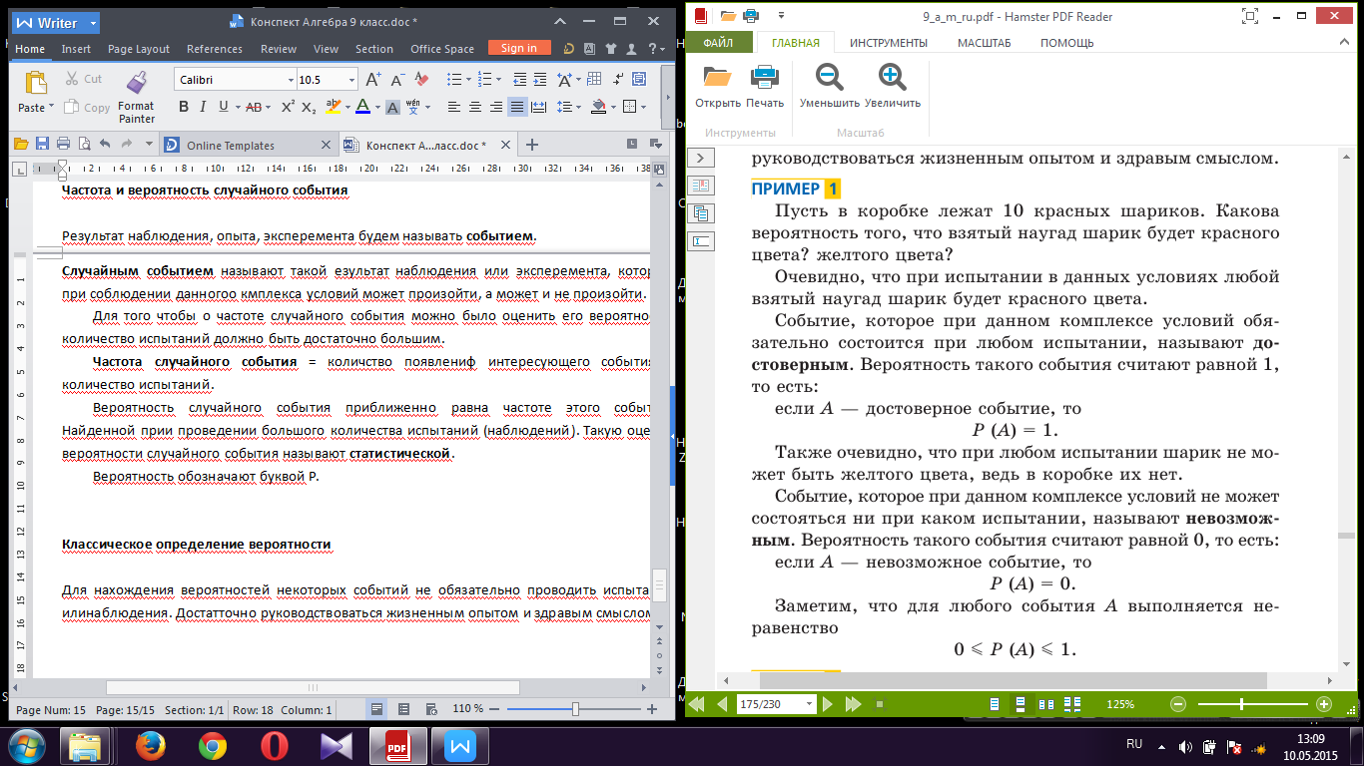
Task: Click Печать in the PDF reader ribbon
Action: pos(765,86)
